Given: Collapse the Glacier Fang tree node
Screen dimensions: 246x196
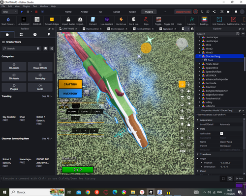Looking at the screenshot, I should coord(200,56).
